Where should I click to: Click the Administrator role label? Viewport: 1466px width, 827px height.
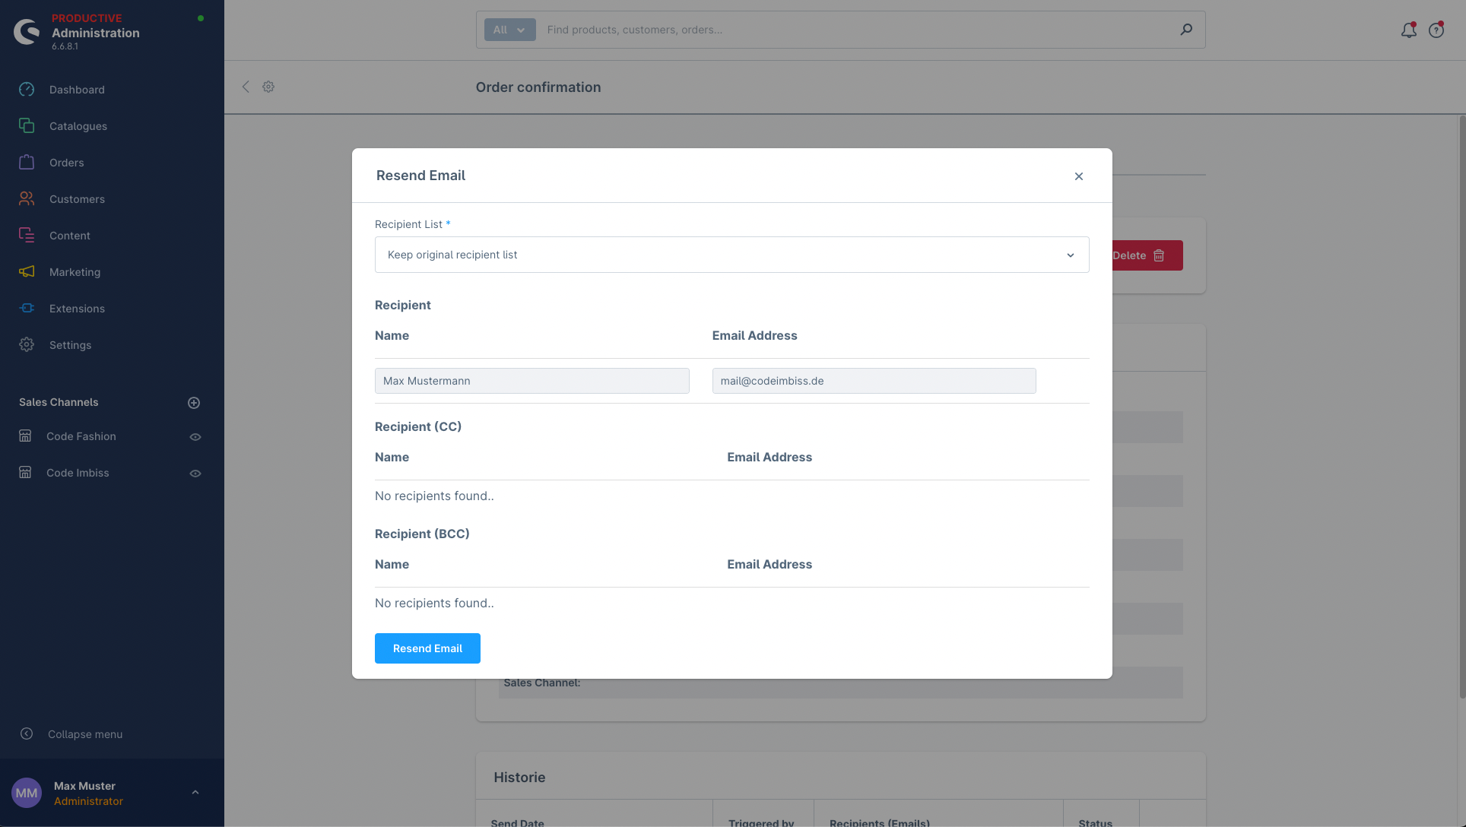click(88, 801)
